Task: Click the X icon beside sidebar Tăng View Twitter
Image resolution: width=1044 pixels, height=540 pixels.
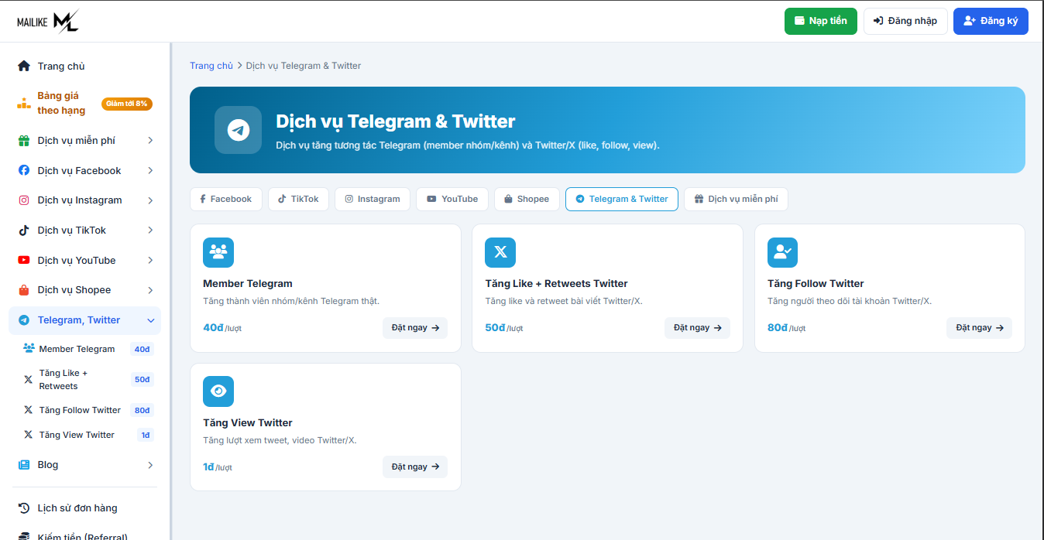Action: (x=29, y=435)
